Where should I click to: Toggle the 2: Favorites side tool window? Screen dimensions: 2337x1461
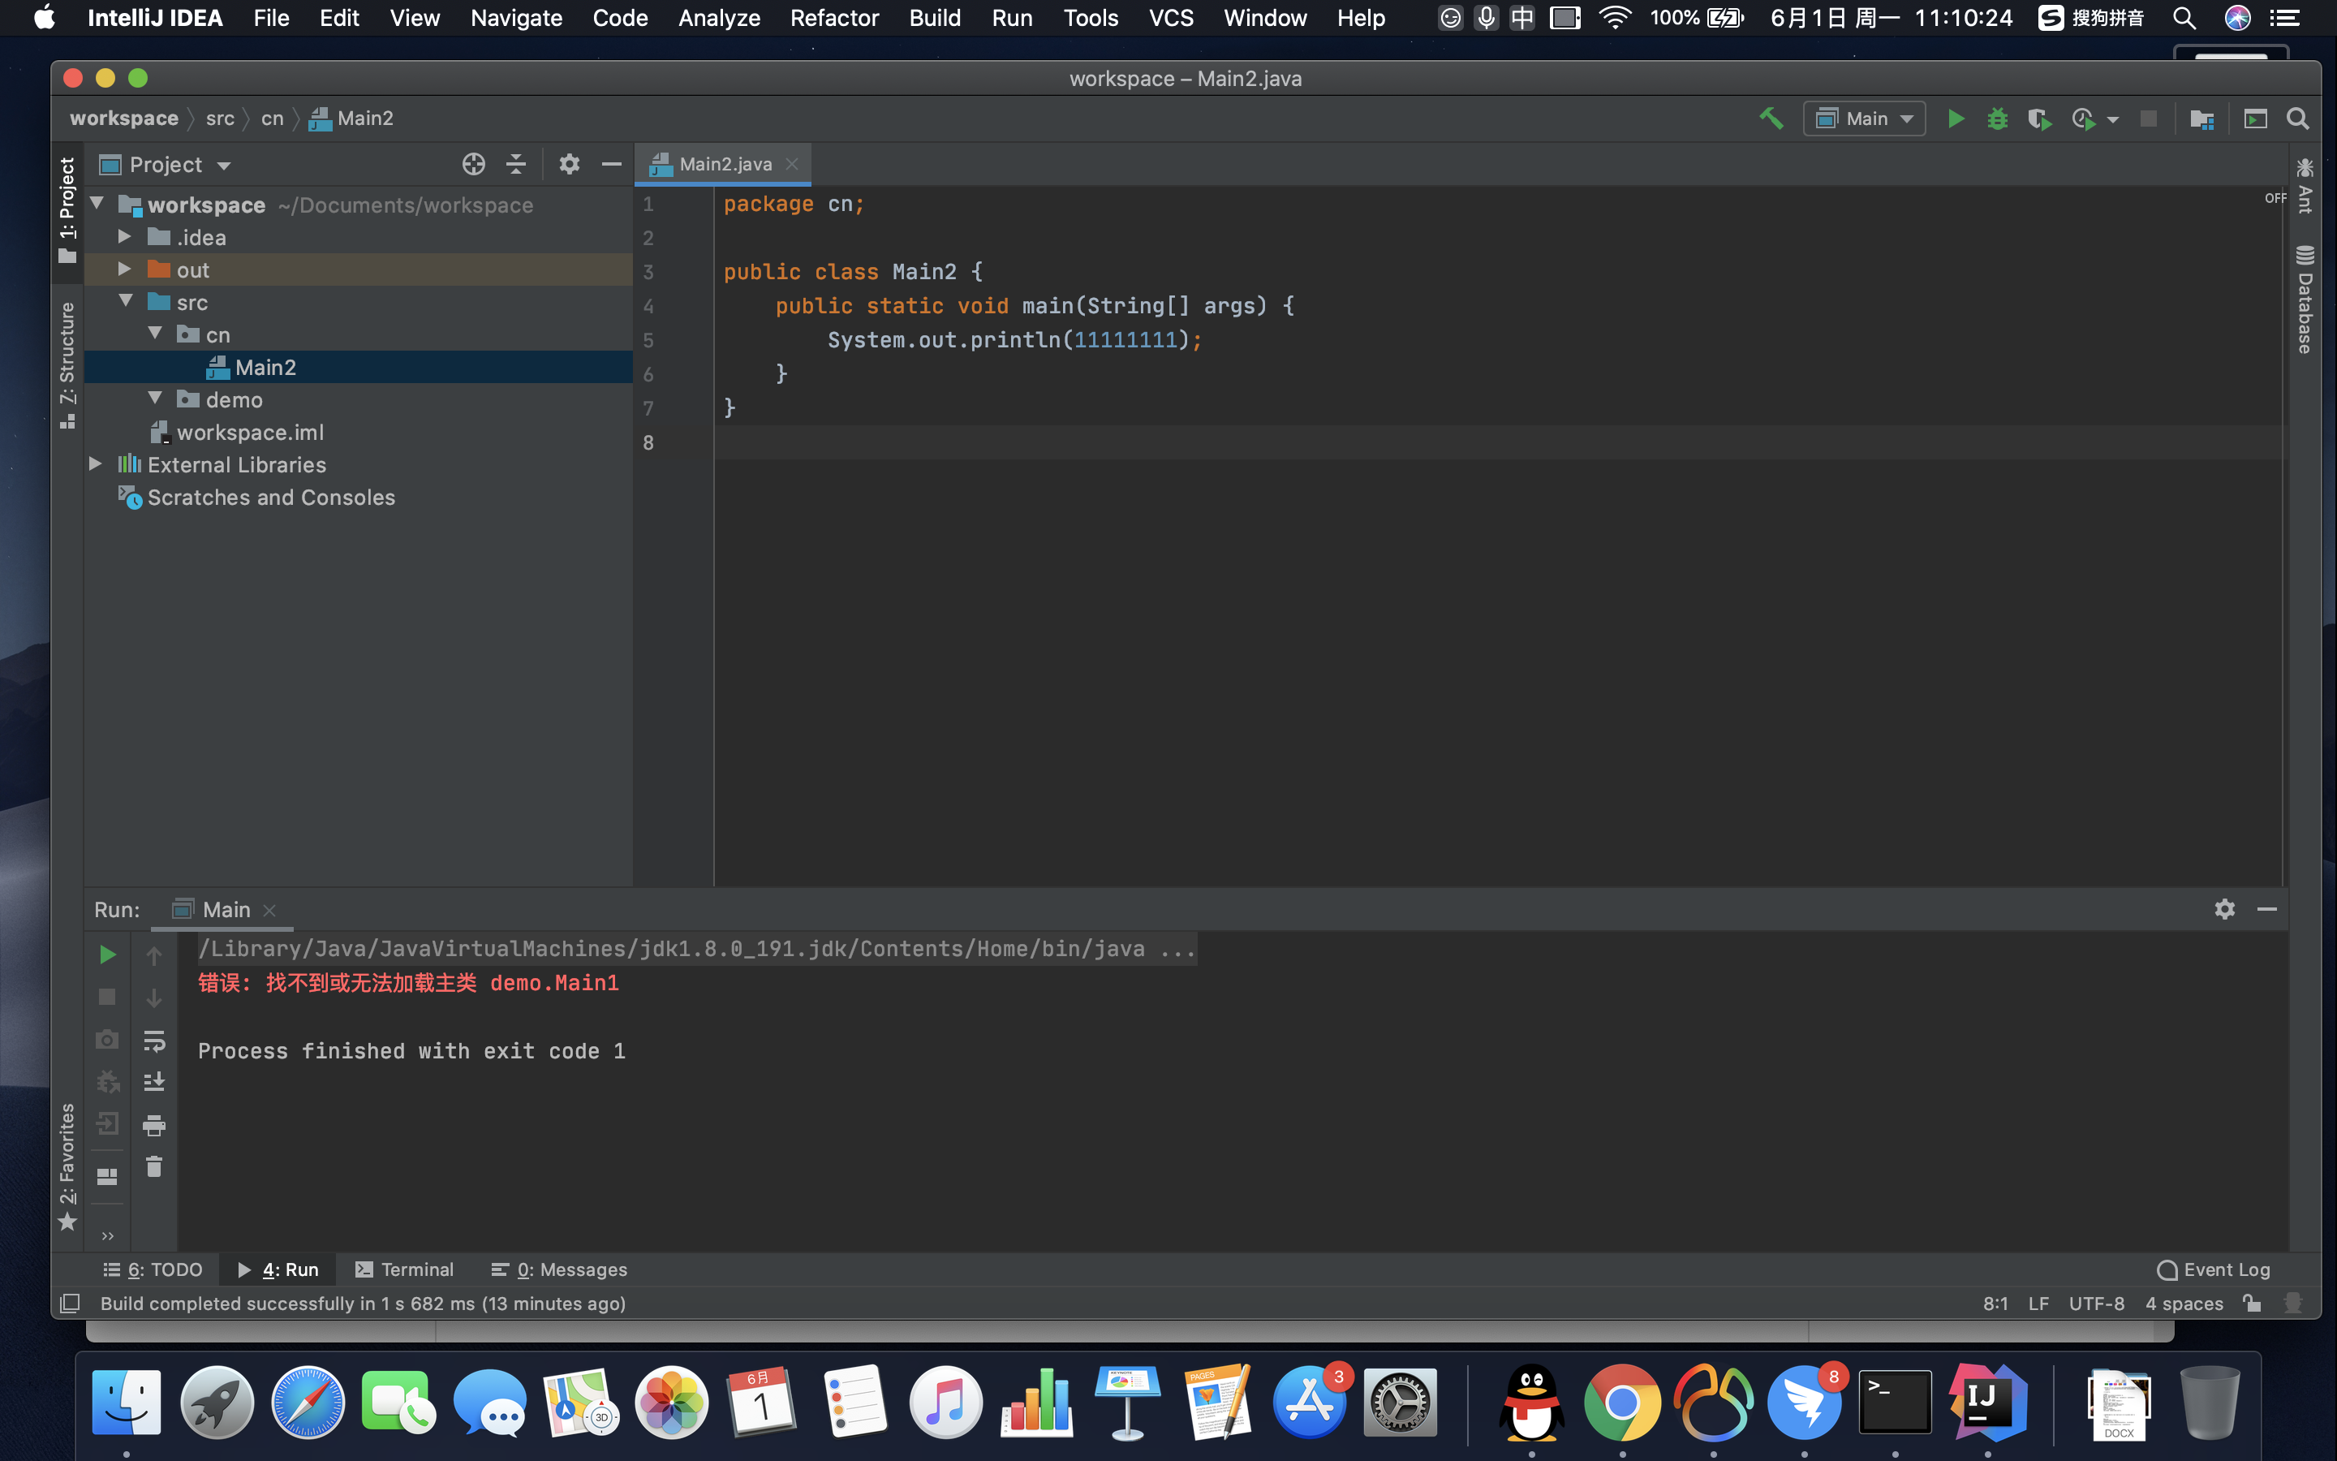(x=67, y=1167)
